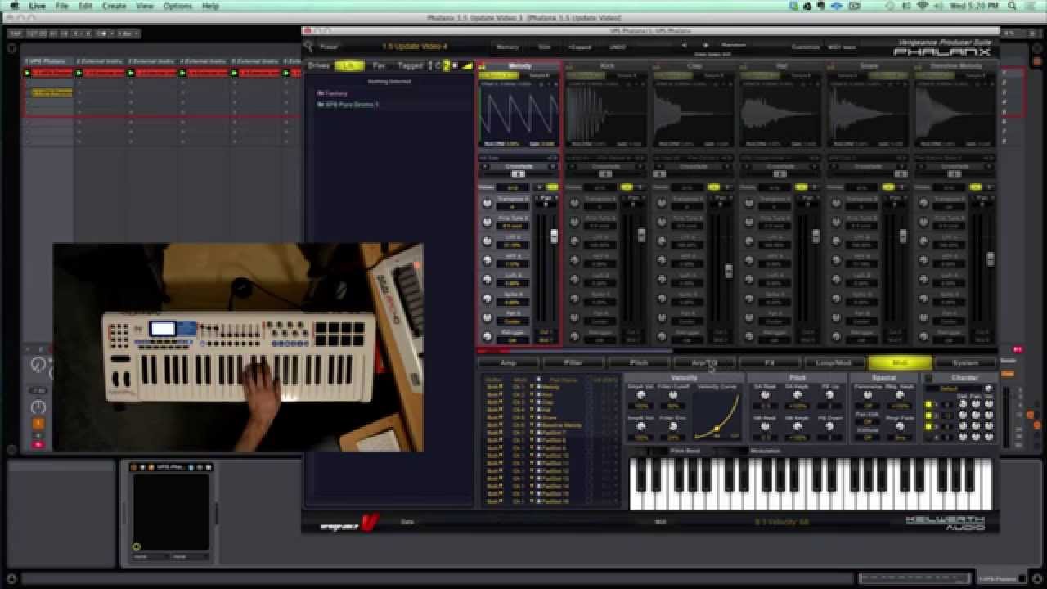This screenshot has height=589, width=1047.
Task: Click yellow number 2 icon in browser bar
Action: pos(447,65)
